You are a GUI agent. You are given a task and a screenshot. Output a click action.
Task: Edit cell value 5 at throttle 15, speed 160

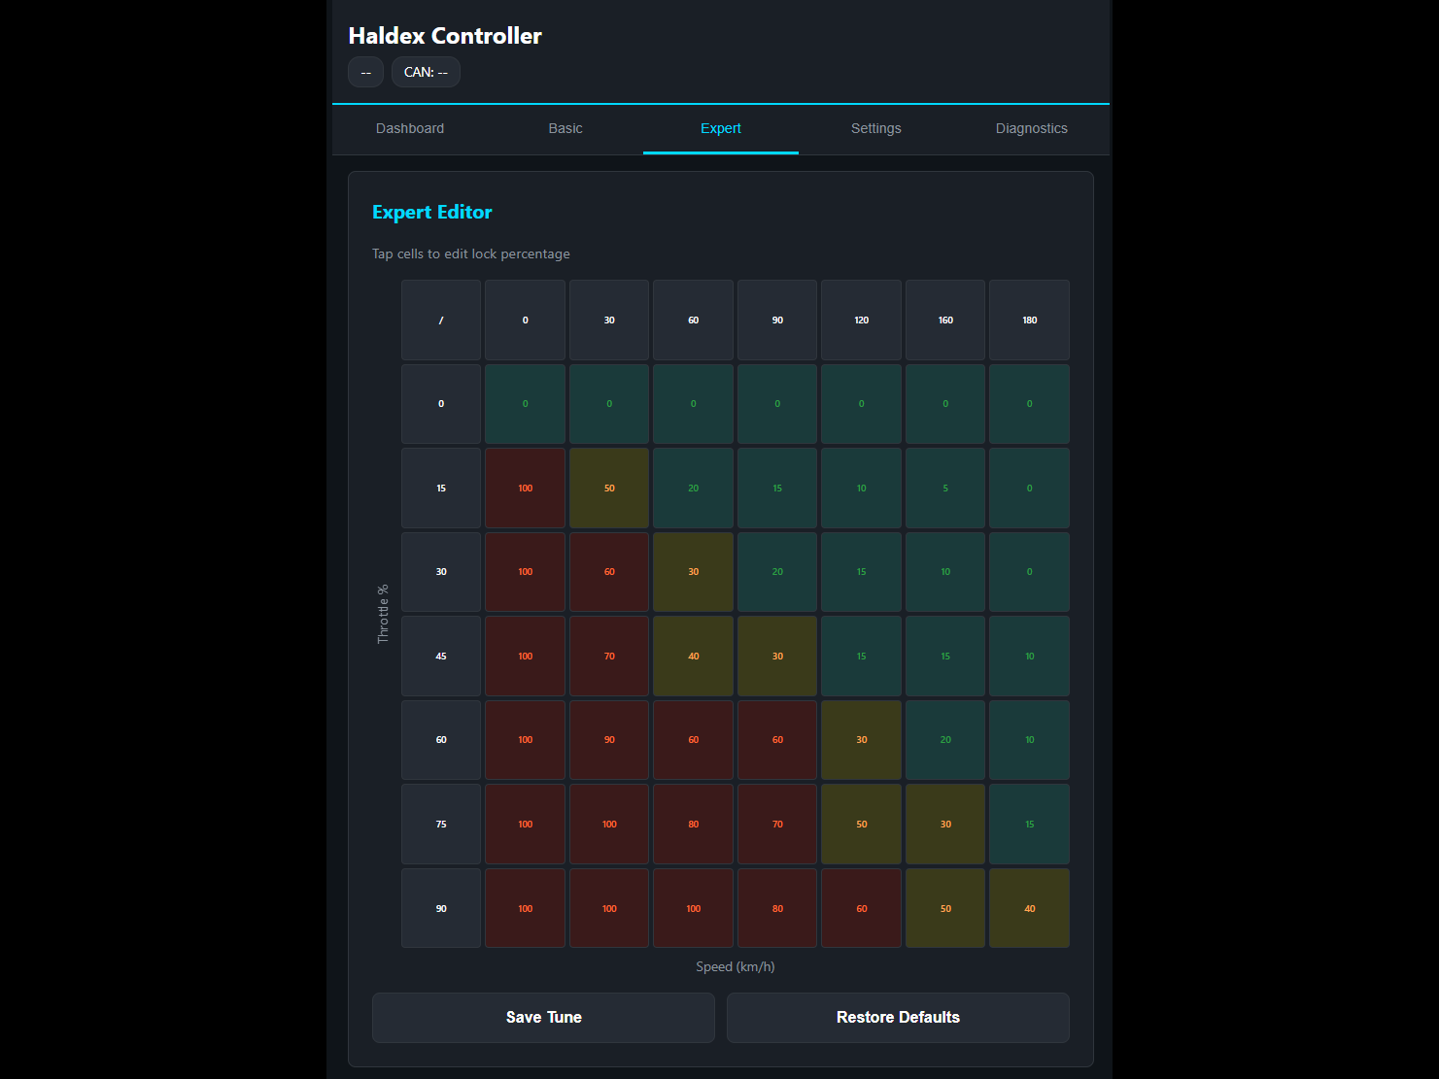click(945, 489)
